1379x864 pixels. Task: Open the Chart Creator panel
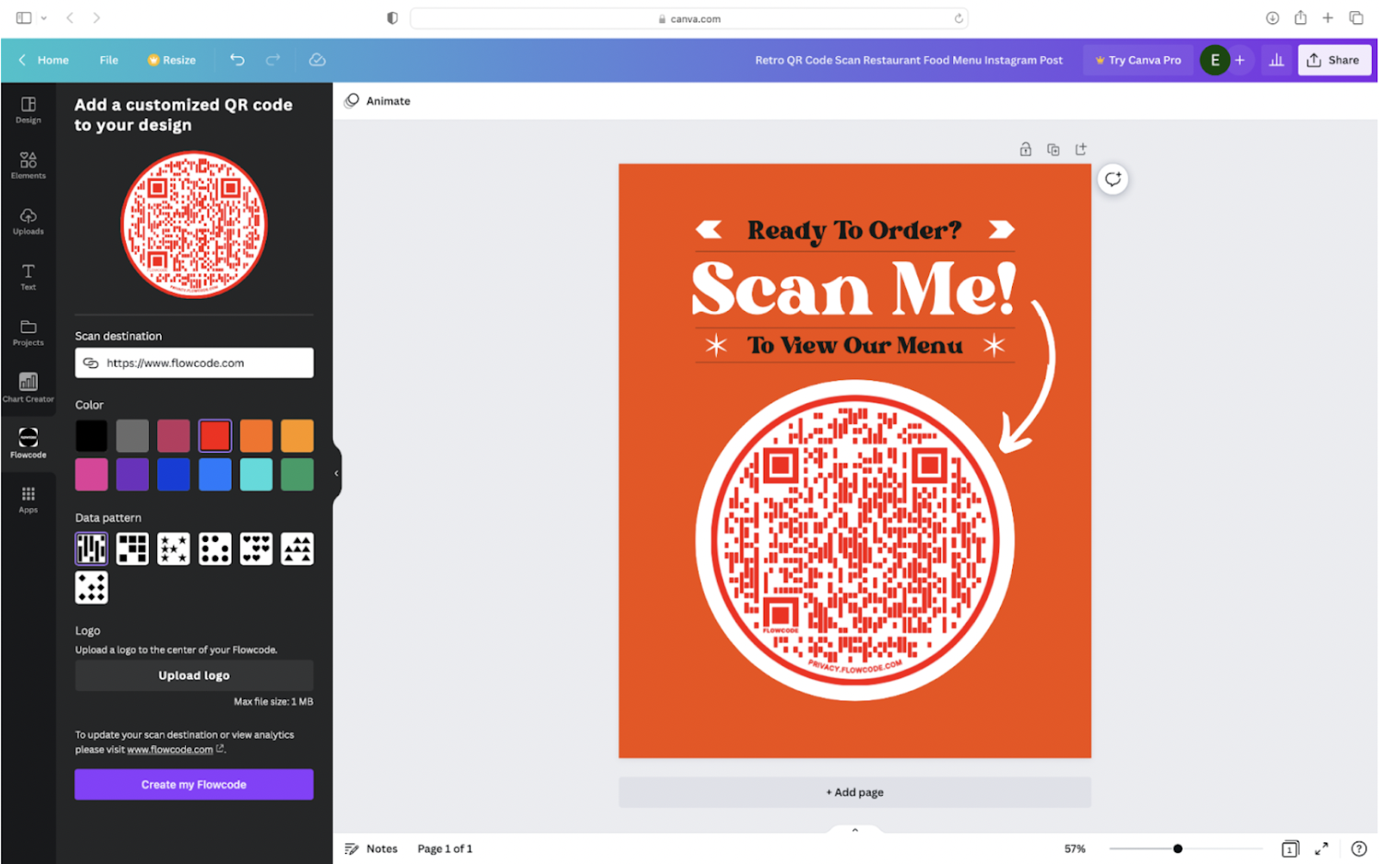click(x=28, y=386)
